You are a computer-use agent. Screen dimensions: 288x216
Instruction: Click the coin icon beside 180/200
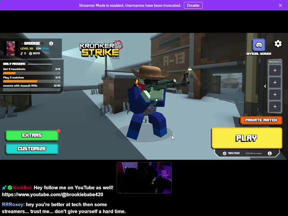(x=224, y=153)
